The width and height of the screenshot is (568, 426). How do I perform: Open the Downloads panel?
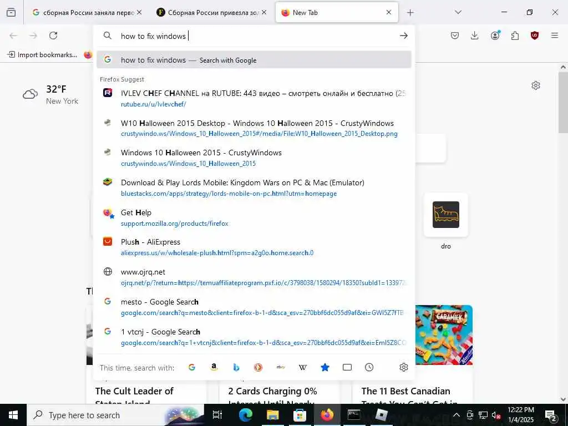pyautogui.click(x=475, y=35)
